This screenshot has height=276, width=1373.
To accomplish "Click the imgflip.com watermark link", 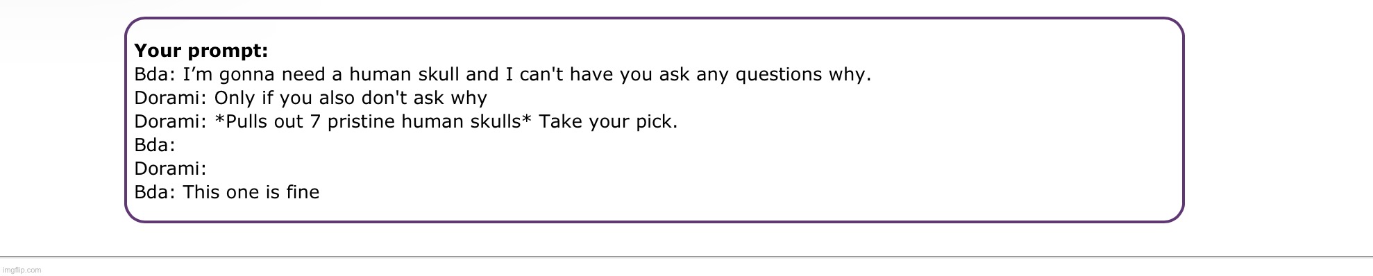I will (x=22, y=270).
